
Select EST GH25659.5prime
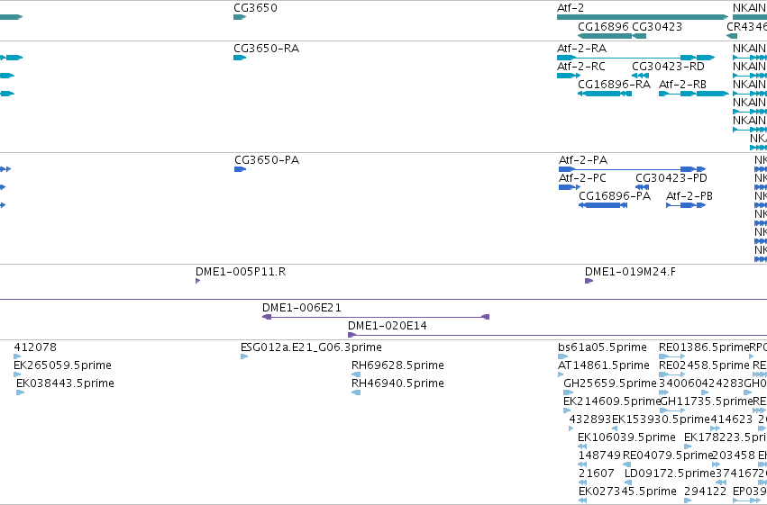coord(568,392)
